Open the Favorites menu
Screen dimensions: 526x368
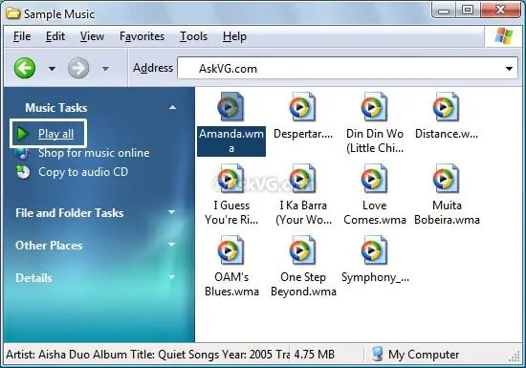pyautogui.click(x=142, y=36)
